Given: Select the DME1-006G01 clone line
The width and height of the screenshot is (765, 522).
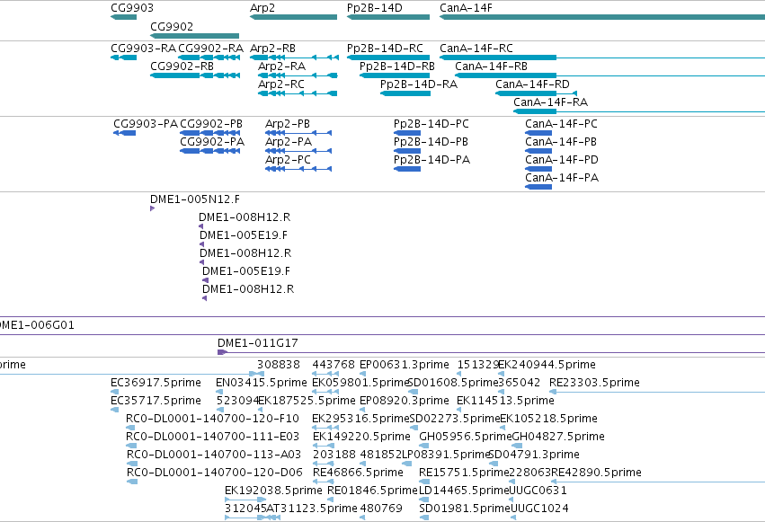Looking at the screenshot, I should 383,335.
